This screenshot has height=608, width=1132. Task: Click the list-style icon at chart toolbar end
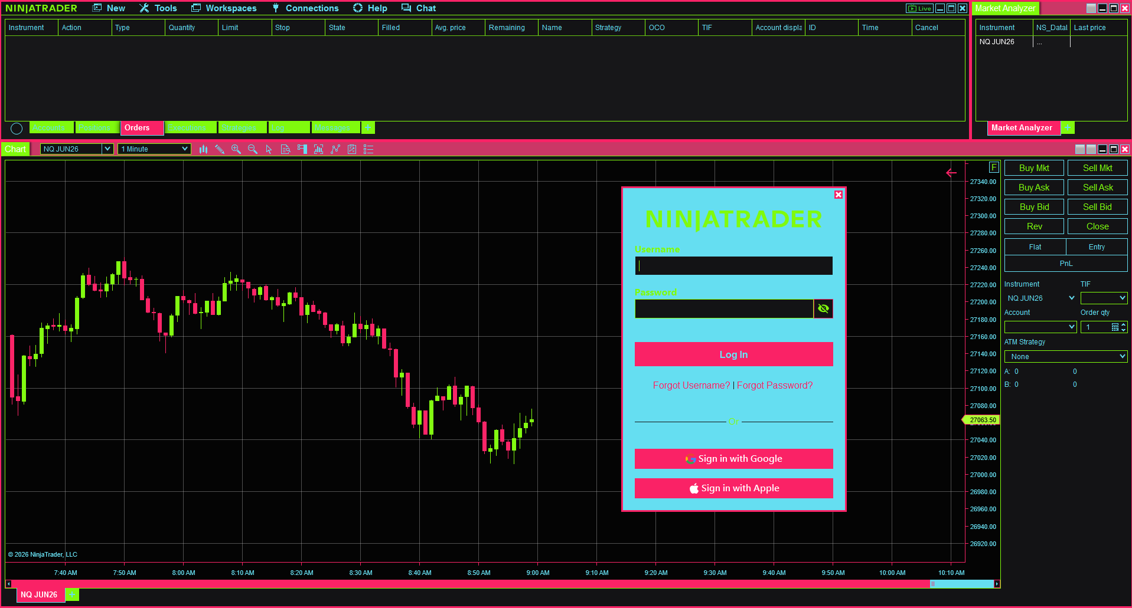(x=368, y=149)
